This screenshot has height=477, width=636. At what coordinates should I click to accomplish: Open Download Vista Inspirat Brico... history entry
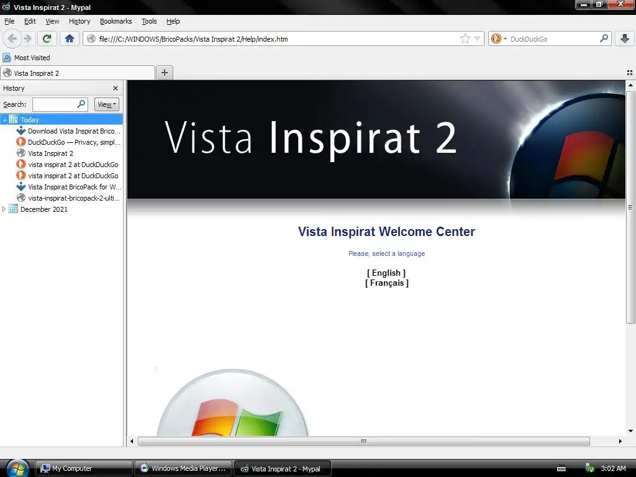click(68, 131)
